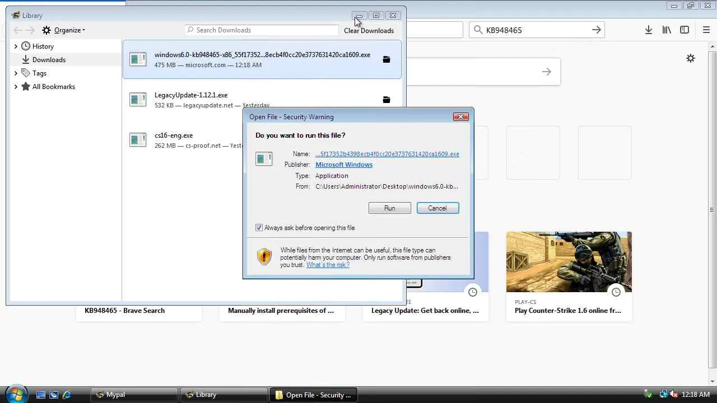Toggle the browser sidebar icon

(685, 30)
